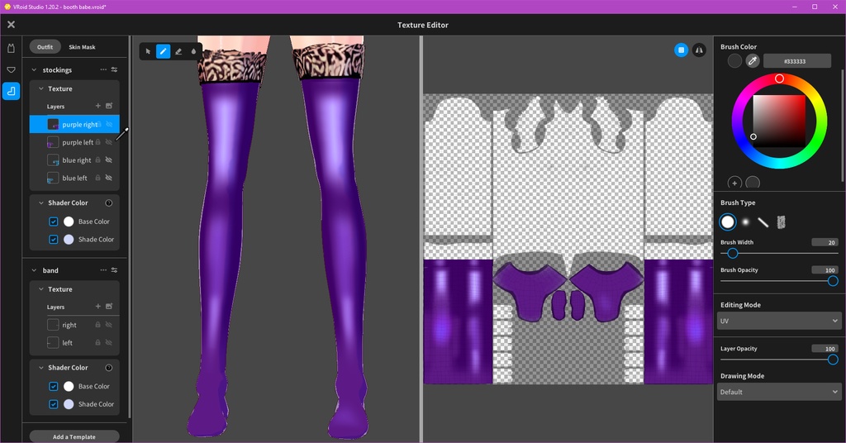Open help for stockings Shader Color
The height and width of the screenshot is (443, 846).
pos(108,202)
